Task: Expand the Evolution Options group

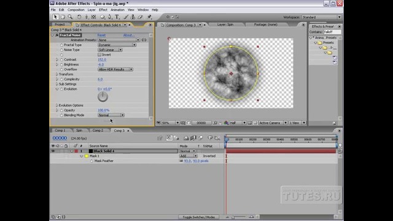Action: click(57, 106)
